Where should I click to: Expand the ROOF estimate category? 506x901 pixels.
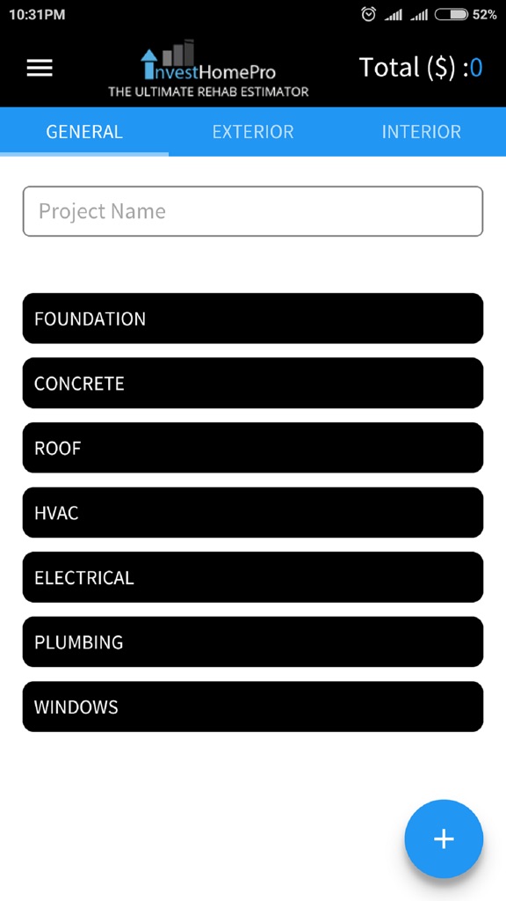coord(253,448)
